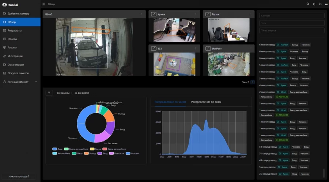The width and height of the screenshot is (329, 182).
Task: Open the Типы алертов filter dropdown
Action: (x=291, y=30)
